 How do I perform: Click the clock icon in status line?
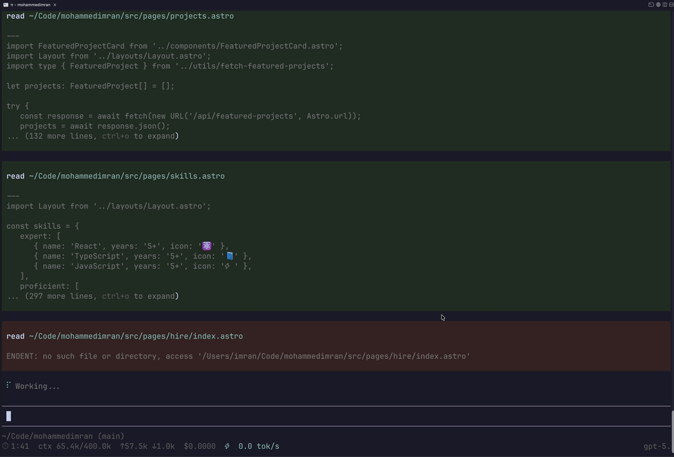click(5, 446)
